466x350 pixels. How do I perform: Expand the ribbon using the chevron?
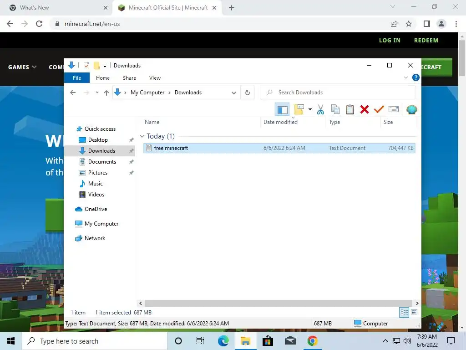pos(405,77)
